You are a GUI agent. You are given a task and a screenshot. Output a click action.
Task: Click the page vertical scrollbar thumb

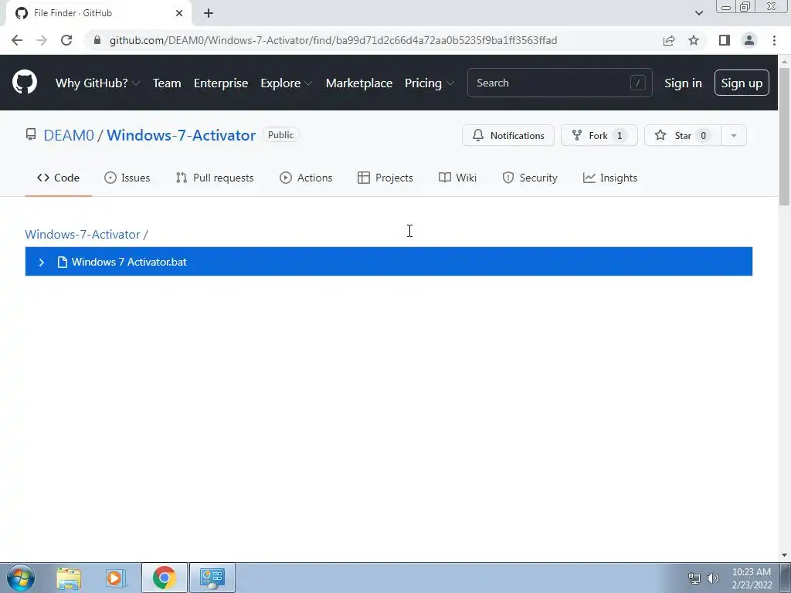point(784,136)
